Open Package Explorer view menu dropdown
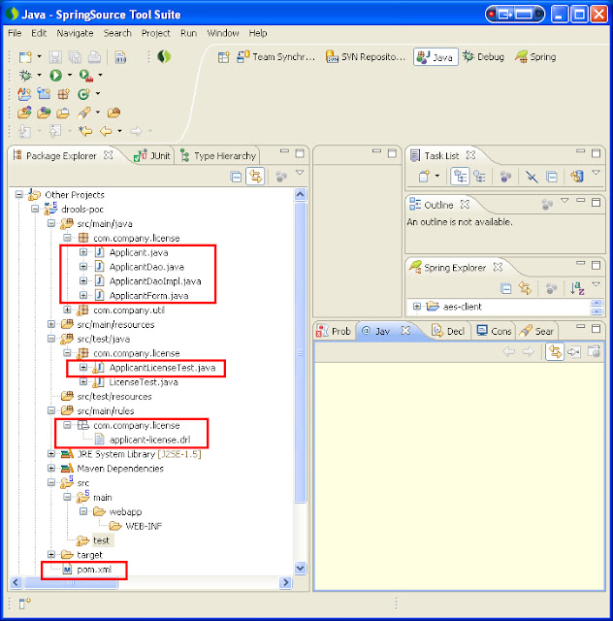This screenshot has height=621, width=613. (300, 173)
